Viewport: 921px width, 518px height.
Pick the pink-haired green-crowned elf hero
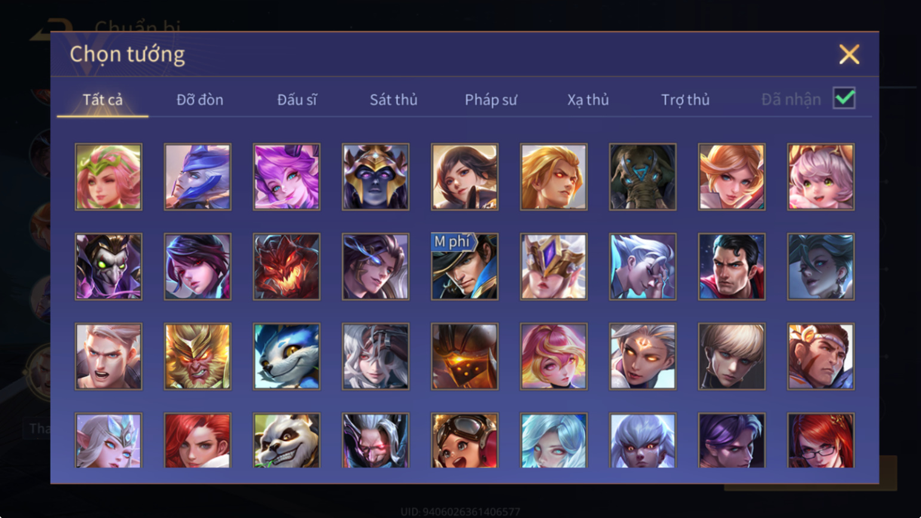click(109, 177)
